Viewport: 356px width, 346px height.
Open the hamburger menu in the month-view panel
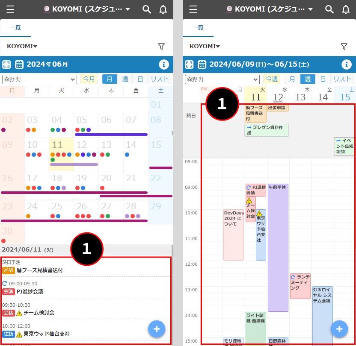point(10,9)
